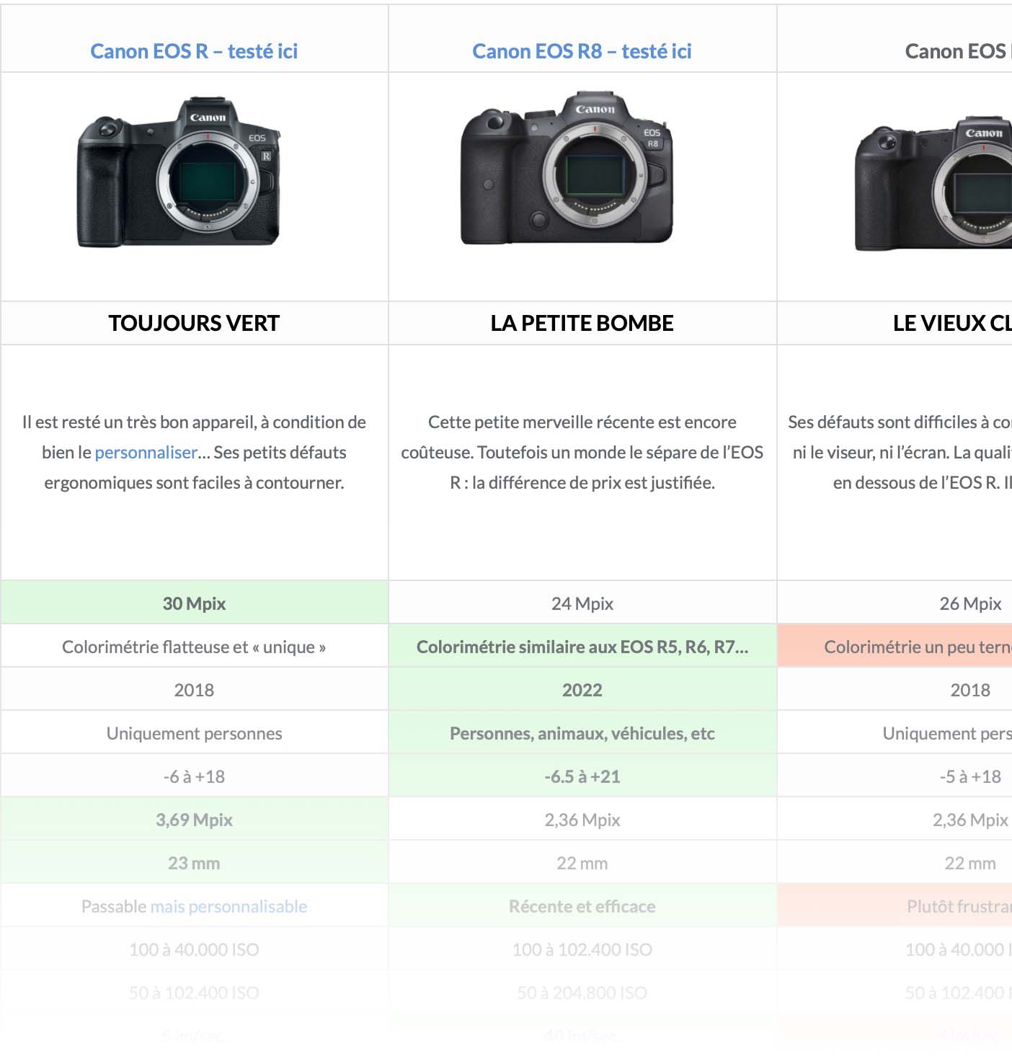Click the 24 Mpix cell
The image size is (1012, 1064).
582,603
